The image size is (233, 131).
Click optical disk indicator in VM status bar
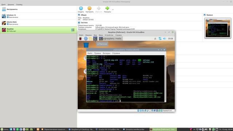pyautogui.click(x=141, y=111)
